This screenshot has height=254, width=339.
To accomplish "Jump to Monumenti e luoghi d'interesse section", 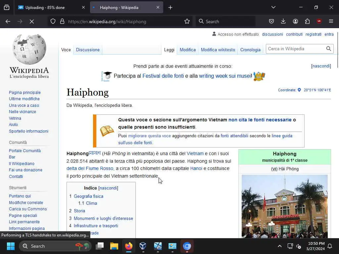I will [103, 219].
